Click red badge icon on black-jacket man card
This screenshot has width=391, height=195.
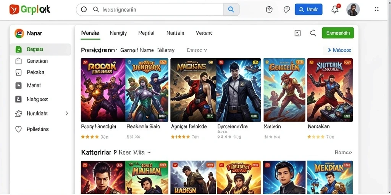220,62
